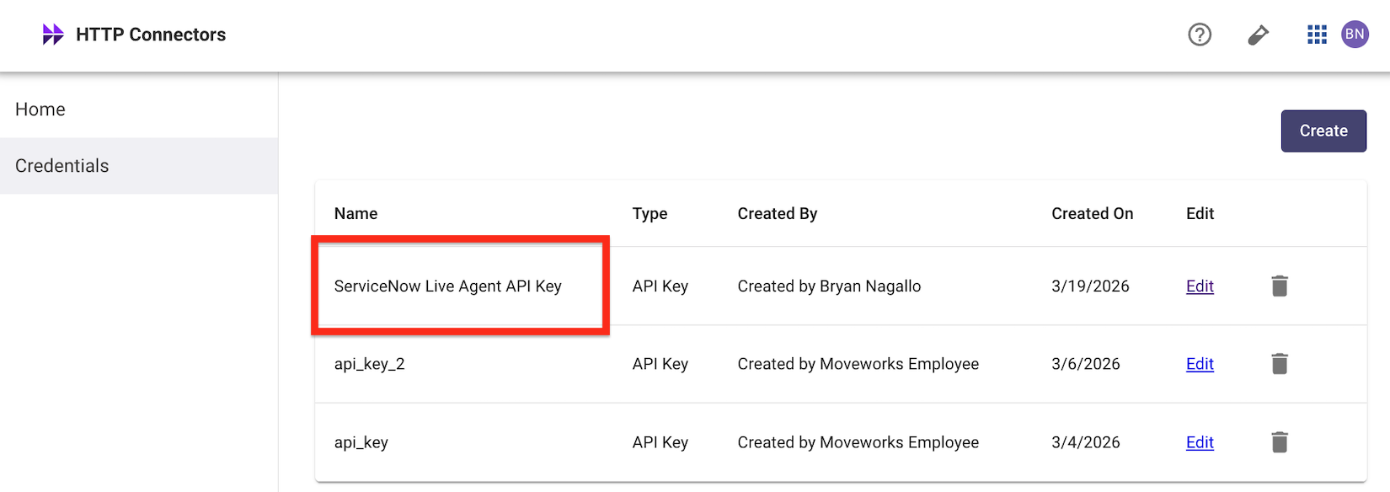Click the Moveworks logo icon

point(53,35)
